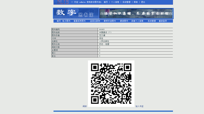Click the 图书作者 label cell
The height and width of the screenshot is (114, 204).
click(x=75, y=35)
